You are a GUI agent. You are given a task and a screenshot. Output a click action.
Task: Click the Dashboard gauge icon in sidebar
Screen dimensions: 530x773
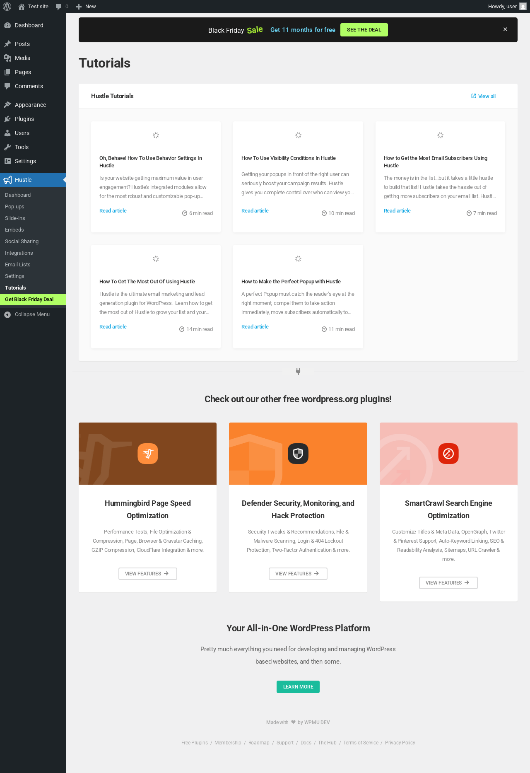(x=7, y=25)
